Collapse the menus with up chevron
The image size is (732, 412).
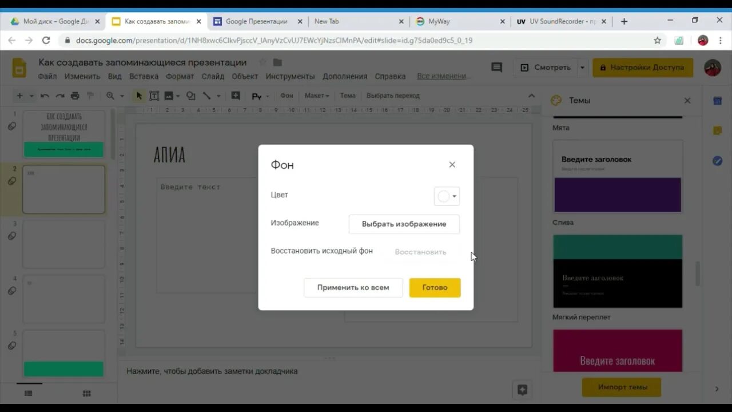531,96
